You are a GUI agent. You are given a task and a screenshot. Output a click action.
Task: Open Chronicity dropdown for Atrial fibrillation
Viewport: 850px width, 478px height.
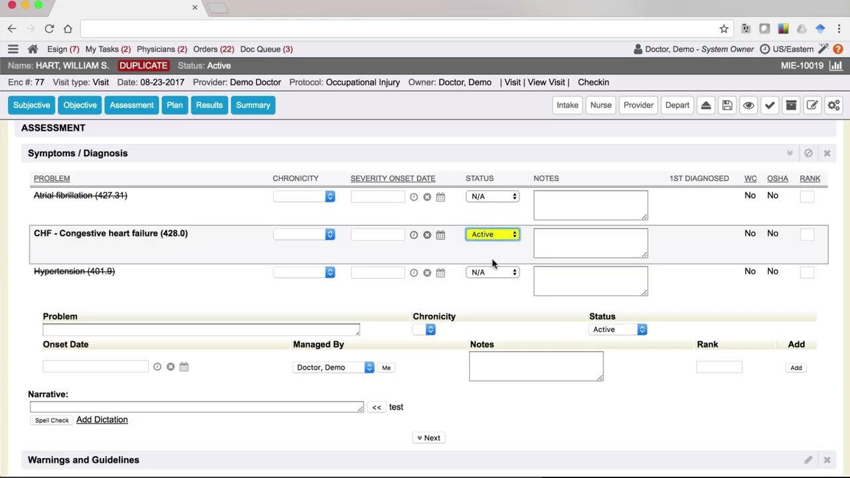[x=303, y=197]
